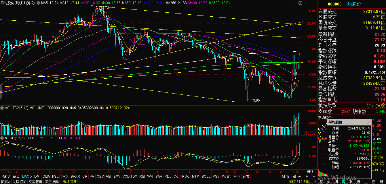Open the MACD panel settings gear
This screenshot has width=386, height=184.
click(x=2, y=138)
